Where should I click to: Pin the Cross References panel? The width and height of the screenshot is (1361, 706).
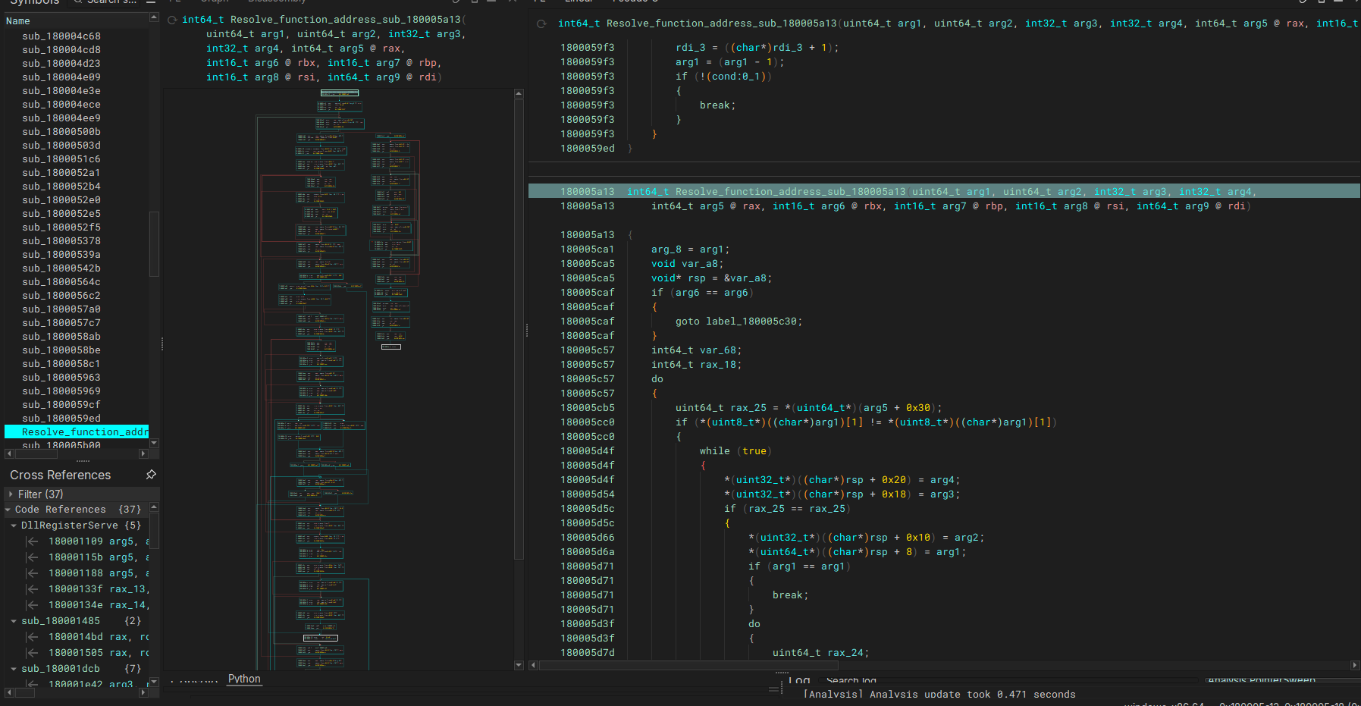click(x=151, y=475)
